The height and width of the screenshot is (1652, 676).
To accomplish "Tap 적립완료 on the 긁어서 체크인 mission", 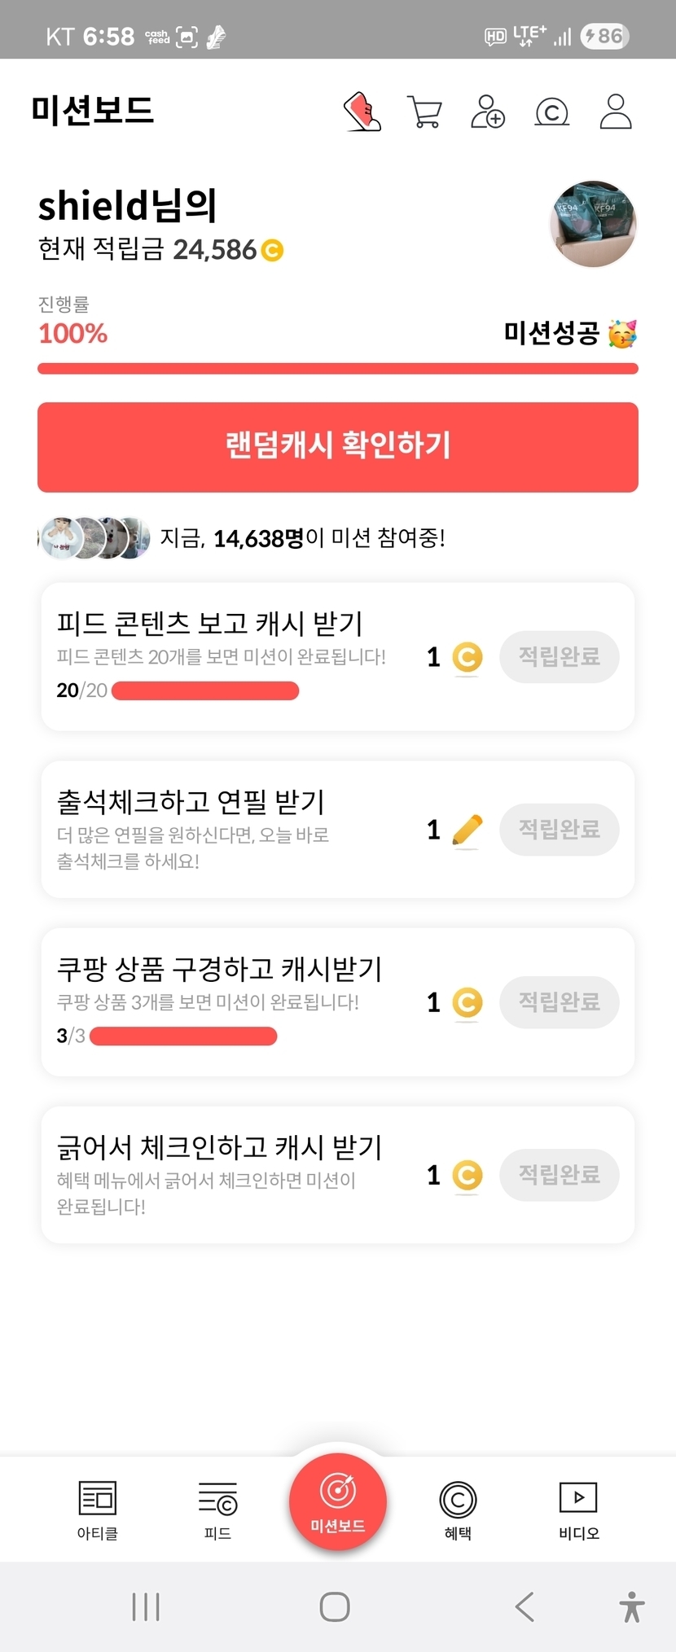I will tap(559, 1175).
